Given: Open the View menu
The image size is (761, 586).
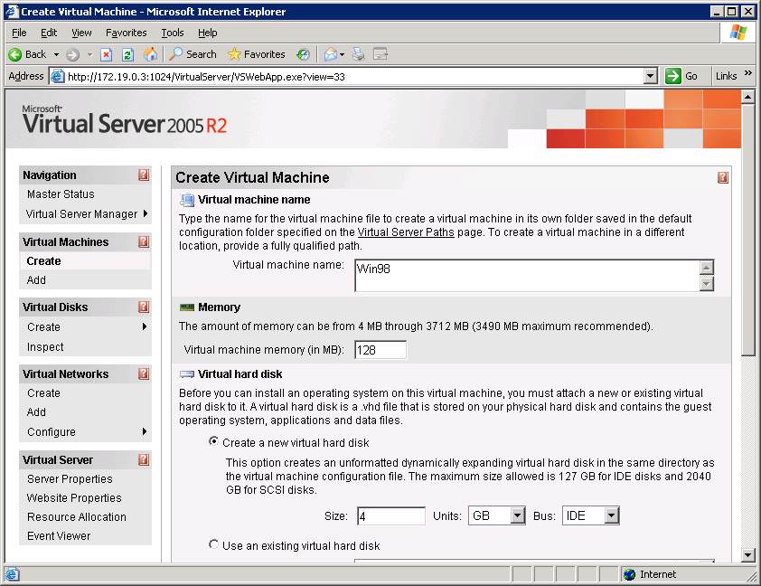Looking at the screenshot, I should click(81, 33).
